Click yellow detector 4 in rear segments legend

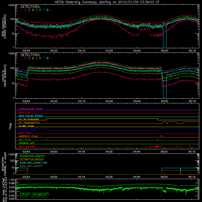point(33,58)
